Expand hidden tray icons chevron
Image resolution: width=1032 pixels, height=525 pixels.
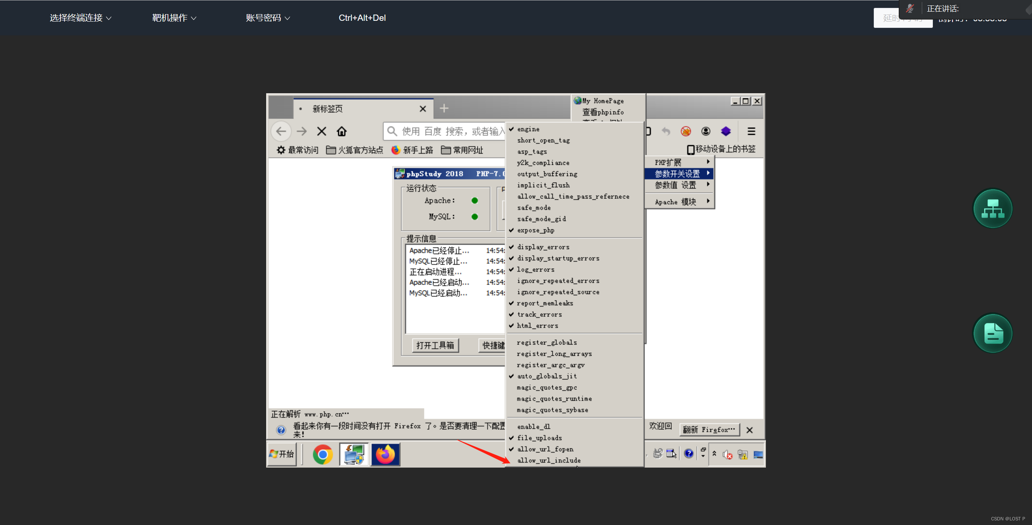(714, 453)
